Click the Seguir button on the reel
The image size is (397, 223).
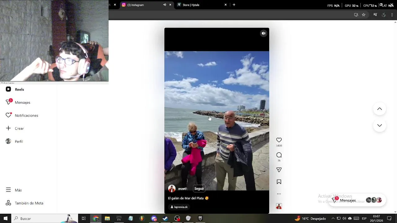(199, 189)
